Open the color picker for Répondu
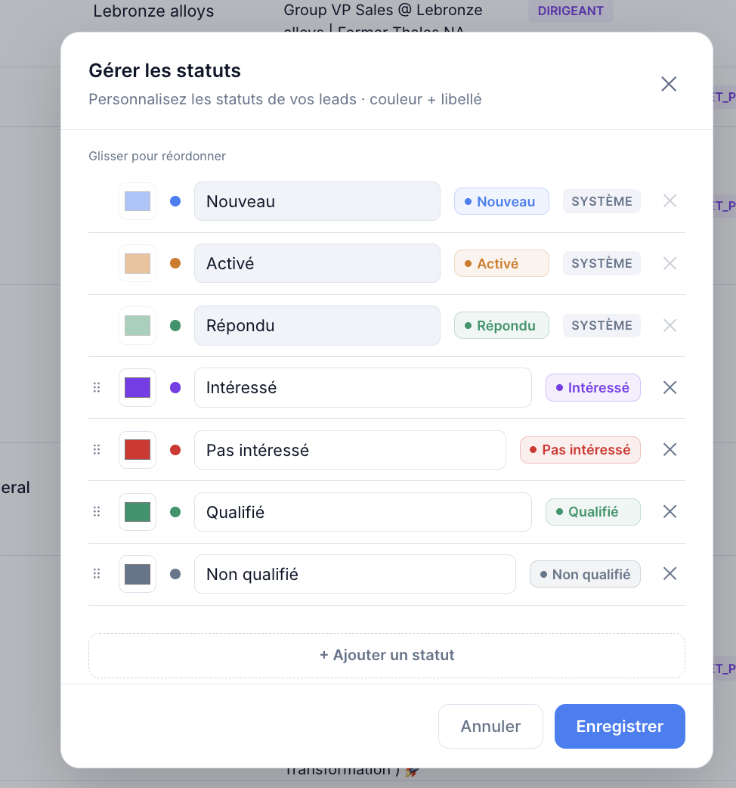Image resolution: width=736 pixels, height=788 pixels. [x=138, y=326]
